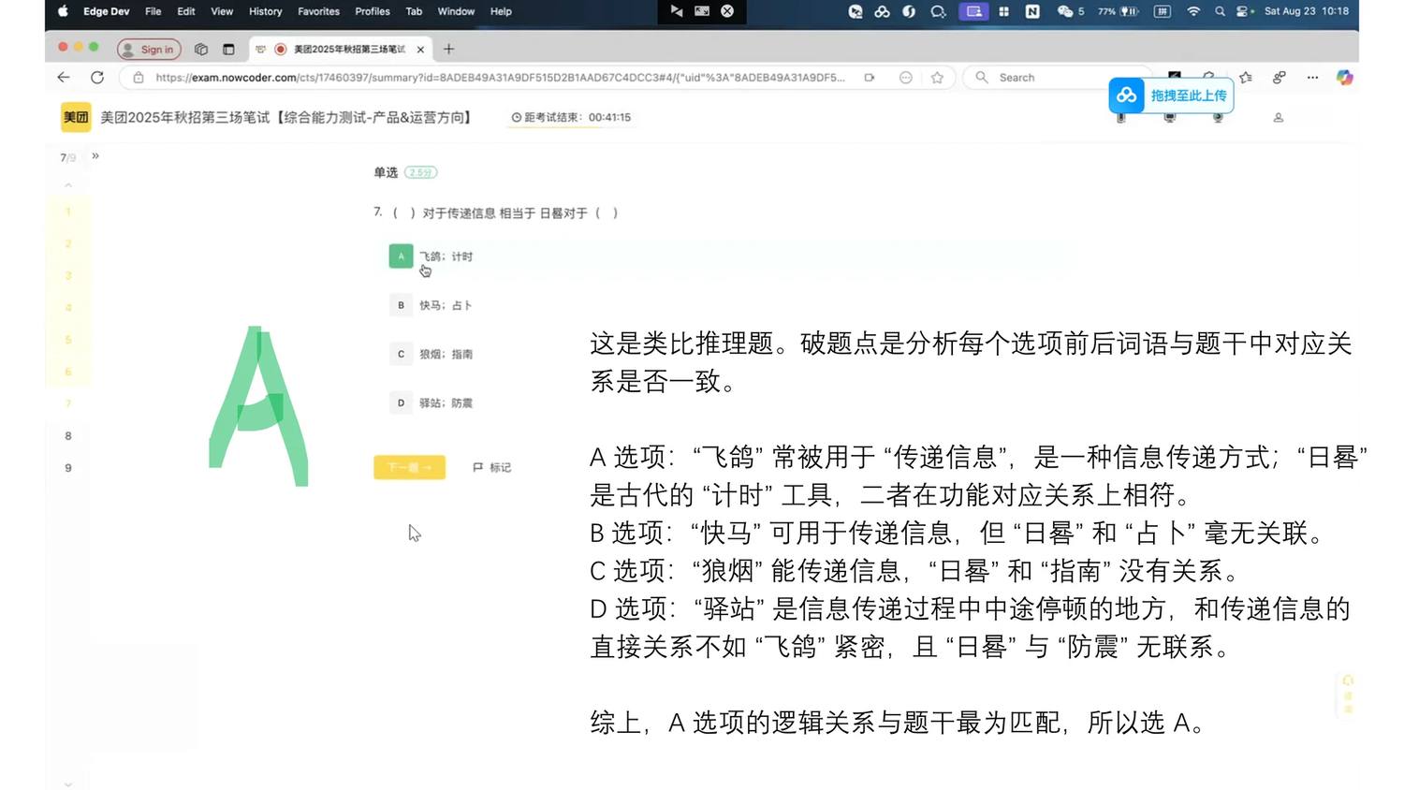Screen dimensions: 1404x790
Task: Open the File menu
Action: point(154,11)
